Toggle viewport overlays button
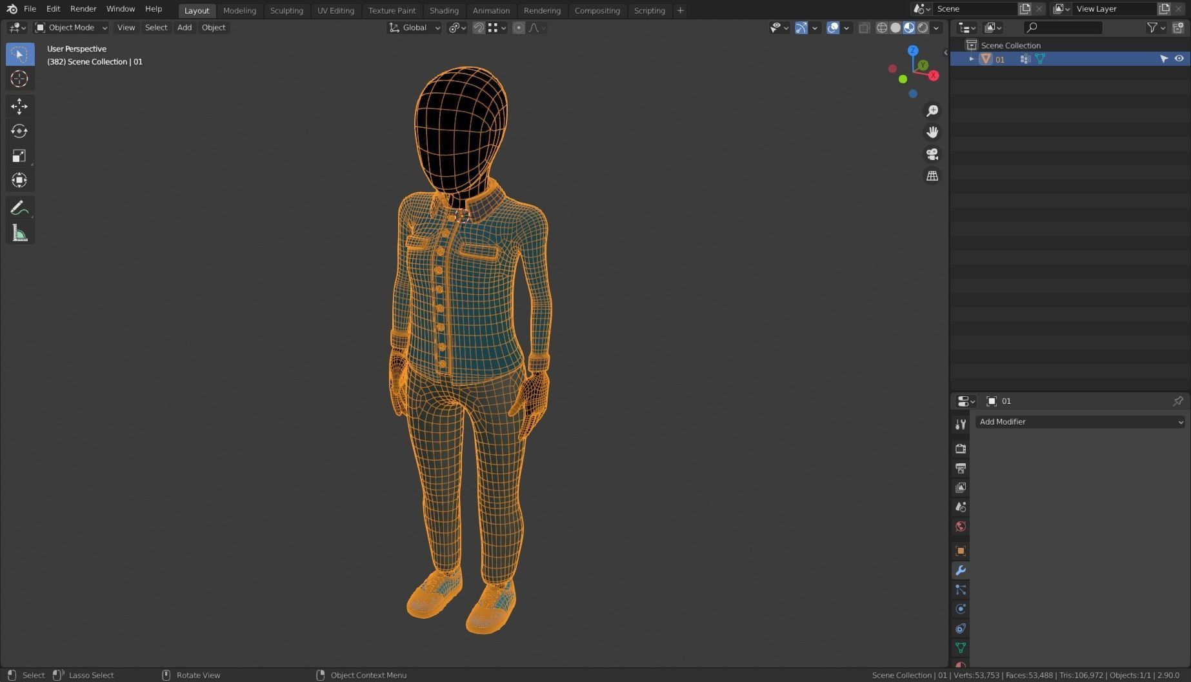Screen dimensions: 1191x682 click(x=833, y=28)
